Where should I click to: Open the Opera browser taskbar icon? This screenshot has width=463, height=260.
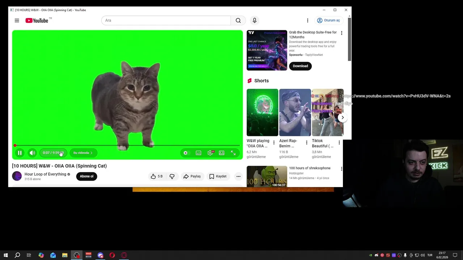coord(112,255)
